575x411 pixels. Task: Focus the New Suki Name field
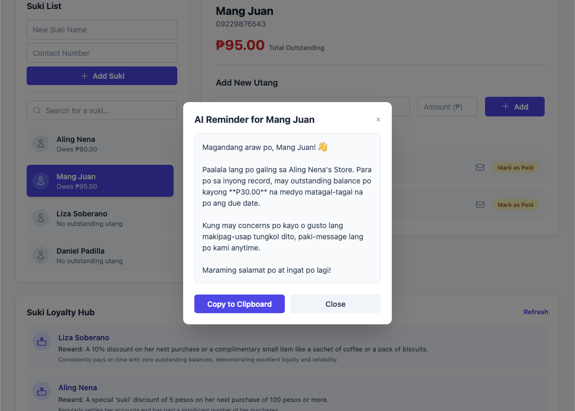pyautogui.click(x=102, y=30)
